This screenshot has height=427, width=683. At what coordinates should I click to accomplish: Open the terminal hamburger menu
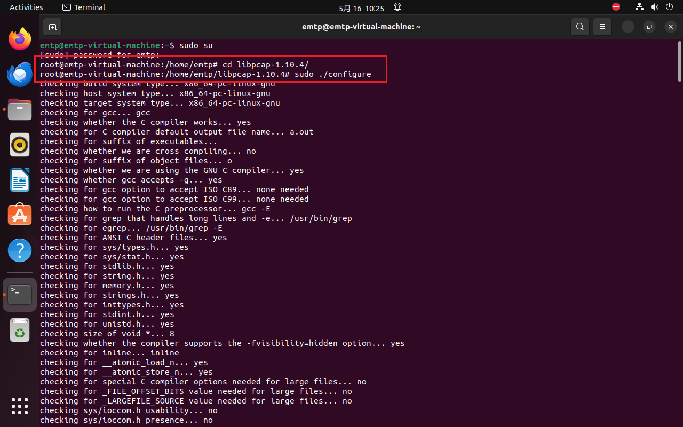click(602, 26)
